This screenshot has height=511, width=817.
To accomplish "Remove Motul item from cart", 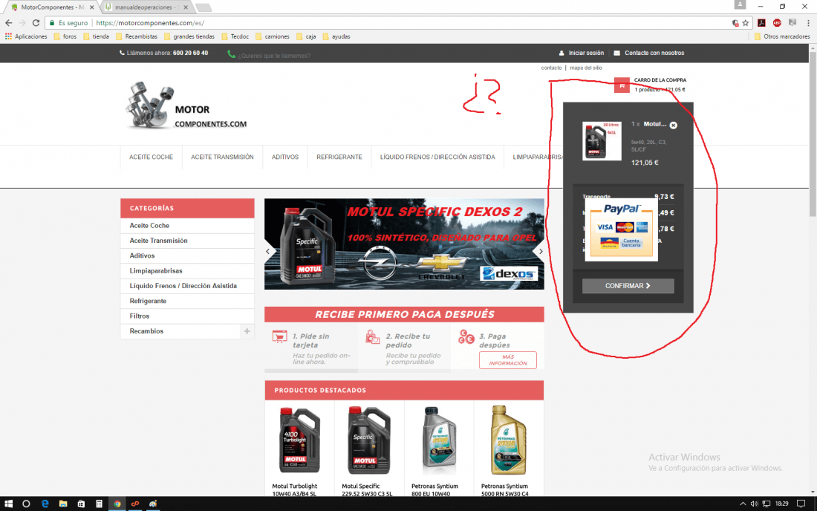I will pos(673,125).
